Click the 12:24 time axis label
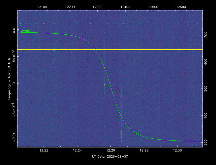The height and width of the screenshot is (165, 216). point(77,150)
